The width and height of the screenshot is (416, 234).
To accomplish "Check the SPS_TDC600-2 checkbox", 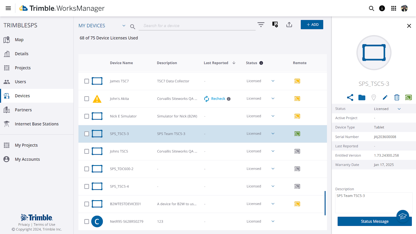I will [x=87, y=169].
